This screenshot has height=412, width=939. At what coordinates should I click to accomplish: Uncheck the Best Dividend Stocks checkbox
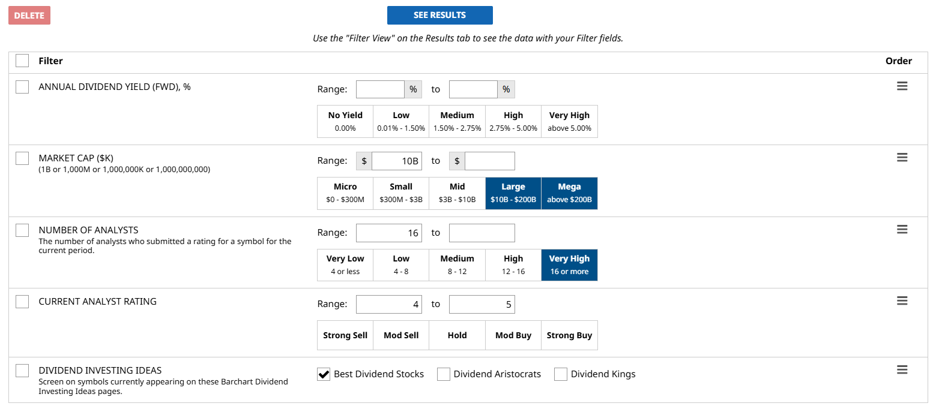(x=324, y=374)
